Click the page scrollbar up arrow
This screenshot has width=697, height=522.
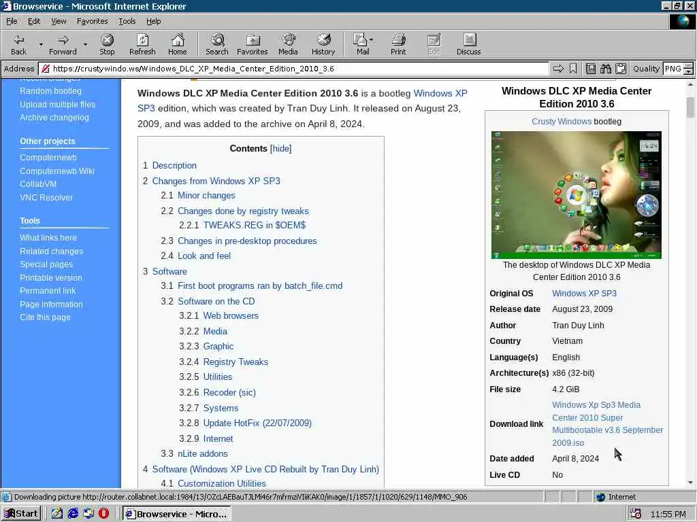pyautogui.click(x=690, y=84)
